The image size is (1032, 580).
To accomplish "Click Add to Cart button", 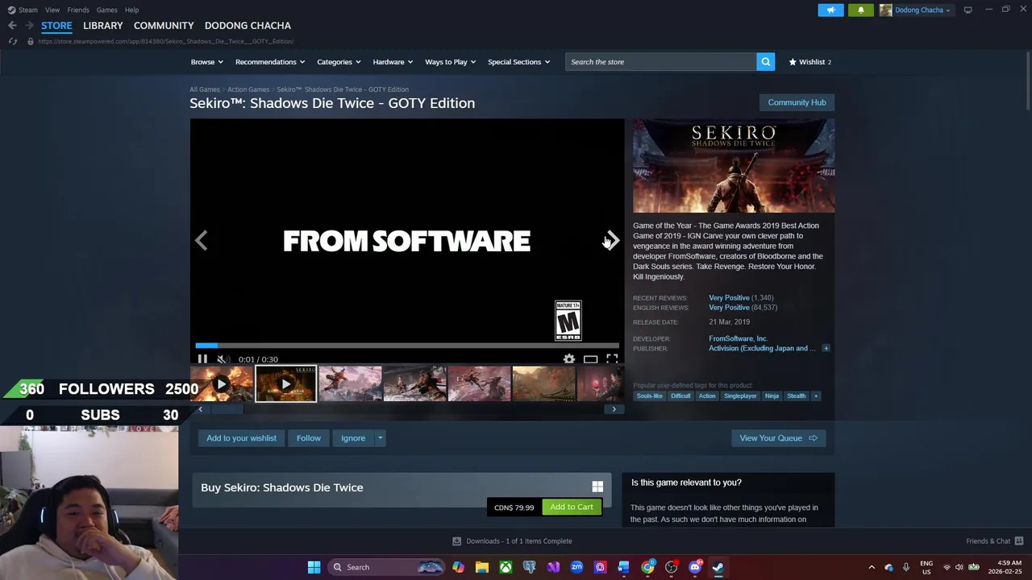I will coord(572,507).
